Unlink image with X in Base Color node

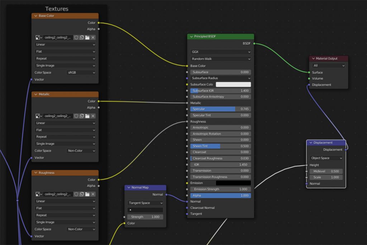point(93,38)
